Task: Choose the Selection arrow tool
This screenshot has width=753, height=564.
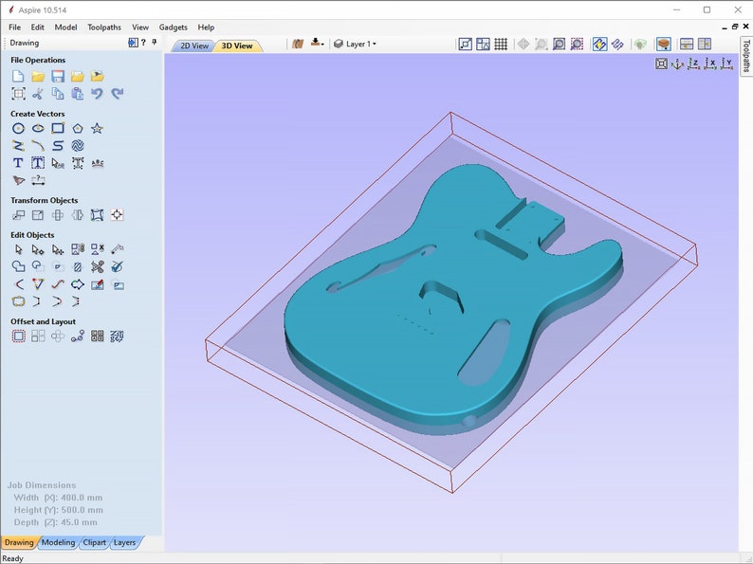Action: 18,249
